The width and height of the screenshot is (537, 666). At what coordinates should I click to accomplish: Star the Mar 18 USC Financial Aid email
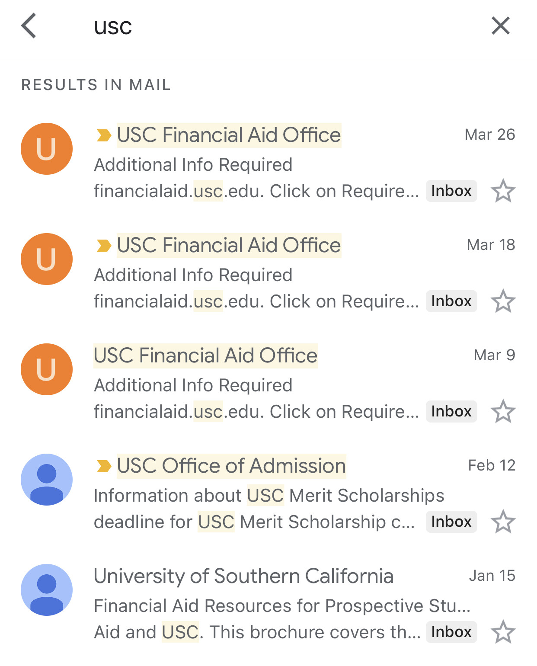[x=503, y=301]
